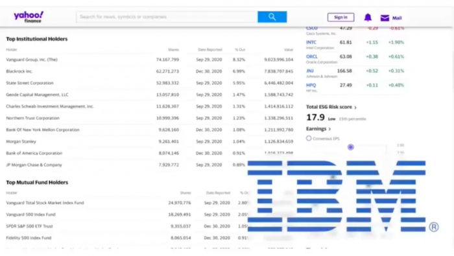
Task: Click the Mail text link
Action: pos(397,18)
